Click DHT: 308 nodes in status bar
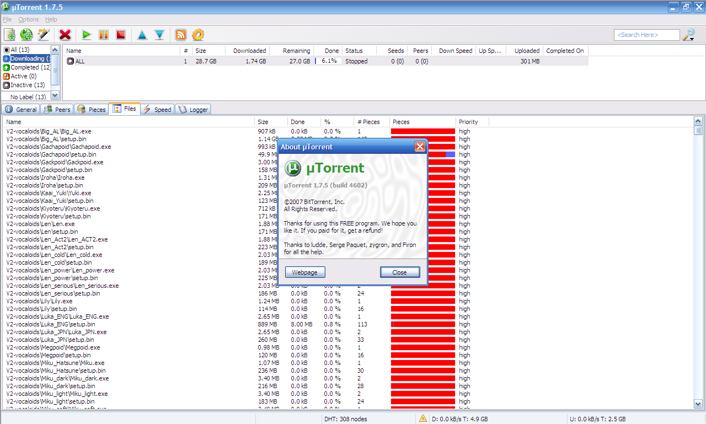706x424 pixels. [345, 419]
